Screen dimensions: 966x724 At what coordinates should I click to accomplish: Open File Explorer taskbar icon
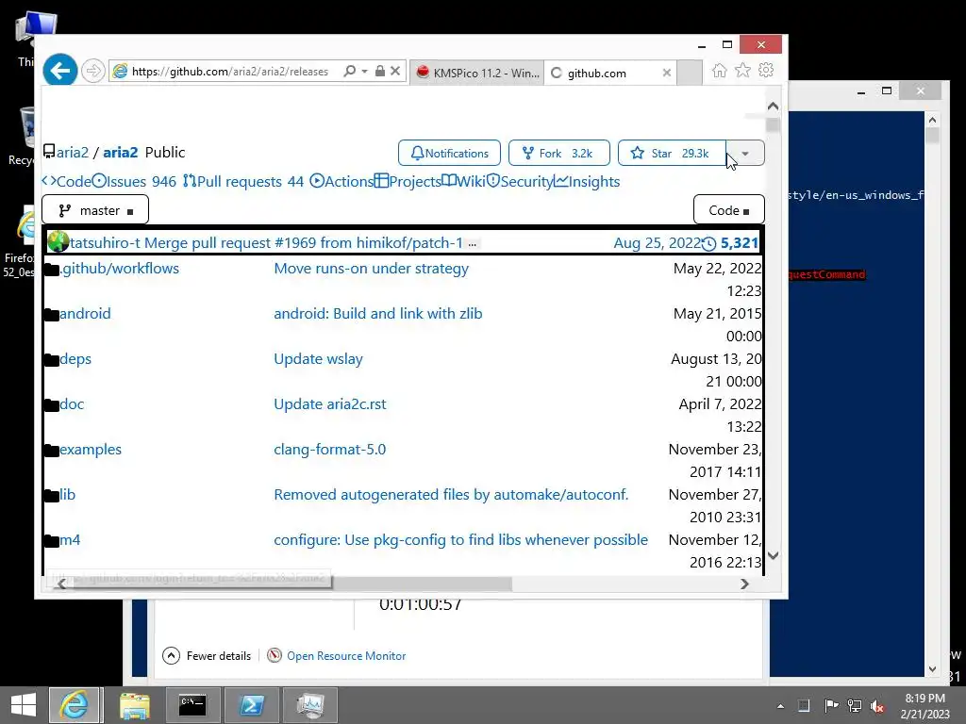[135, 705]
